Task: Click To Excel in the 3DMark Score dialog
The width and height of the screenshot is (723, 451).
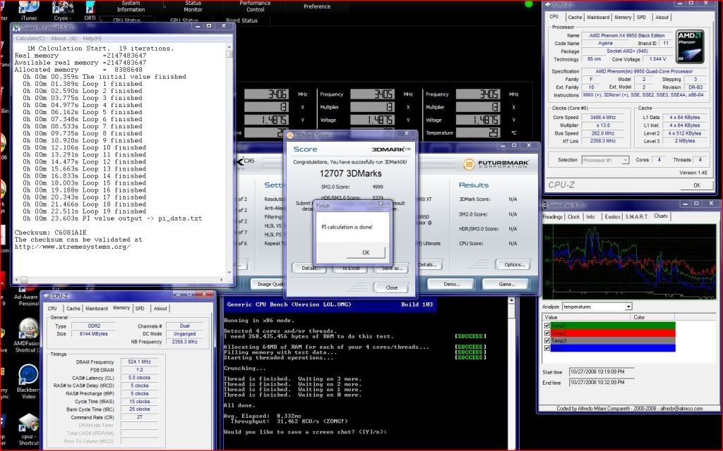Action: (351, 268)
